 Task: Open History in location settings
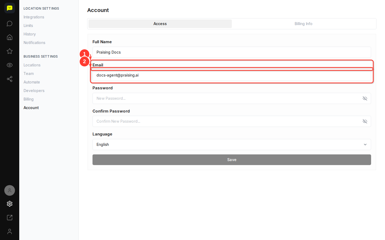point(30,34)
